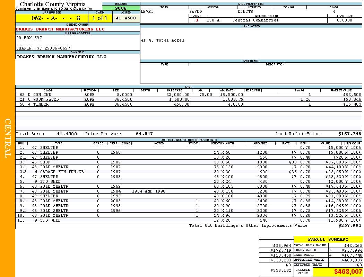Click outbuilding row 3. 46 SHOP
The image size is (364, 277).
click(189, 162)
